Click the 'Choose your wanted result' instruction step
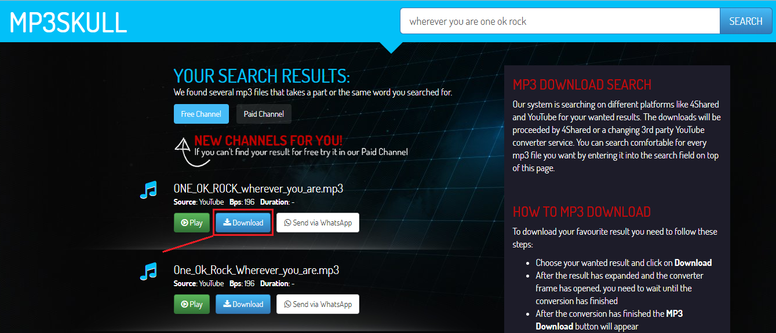Screen dimensions: 776x333 (624, 262)
